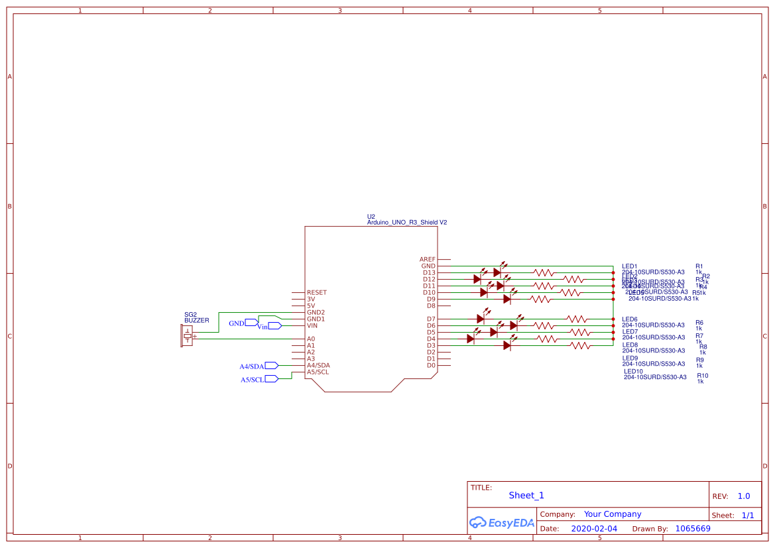This screenshot has width=775, height=548.
Task: Select the A4/SDA net label flag
Action: [x=270, y=365]
